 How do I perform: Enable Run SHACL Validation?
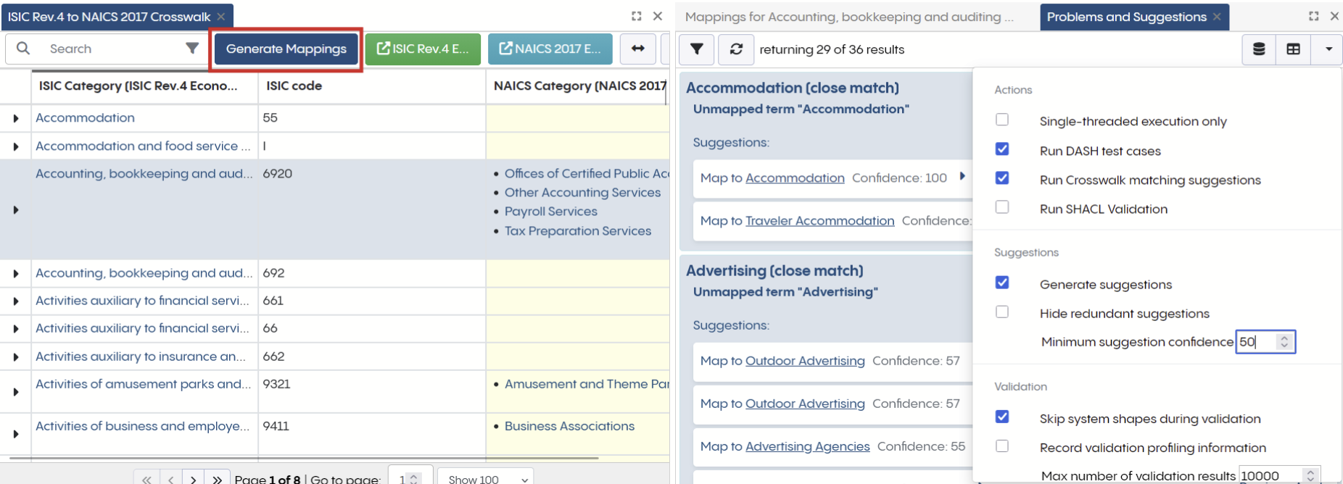[1002, 207]
